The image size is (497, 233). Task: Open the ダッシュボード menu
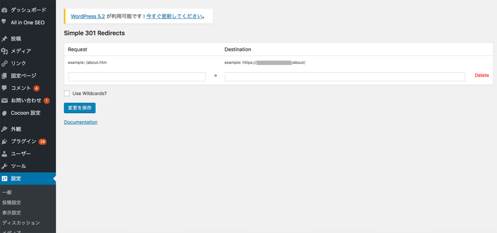pyautogui.click(x=28, y=10)
